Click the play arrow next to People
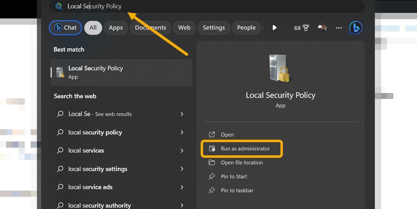 pos(275,28)
